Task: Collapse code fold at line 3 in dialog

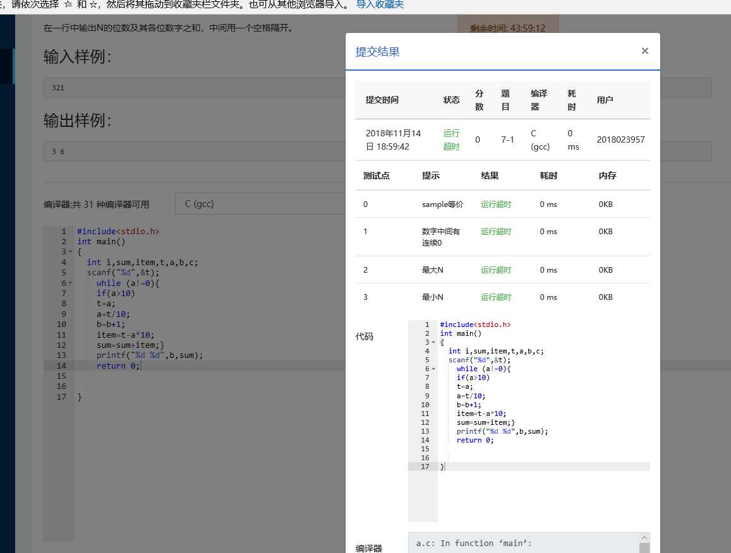Action: pyautogui.click(x=433, y=342)
